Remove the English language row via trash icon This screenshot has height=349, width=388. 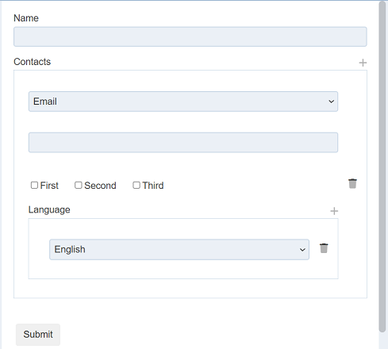tap(324, 248)
